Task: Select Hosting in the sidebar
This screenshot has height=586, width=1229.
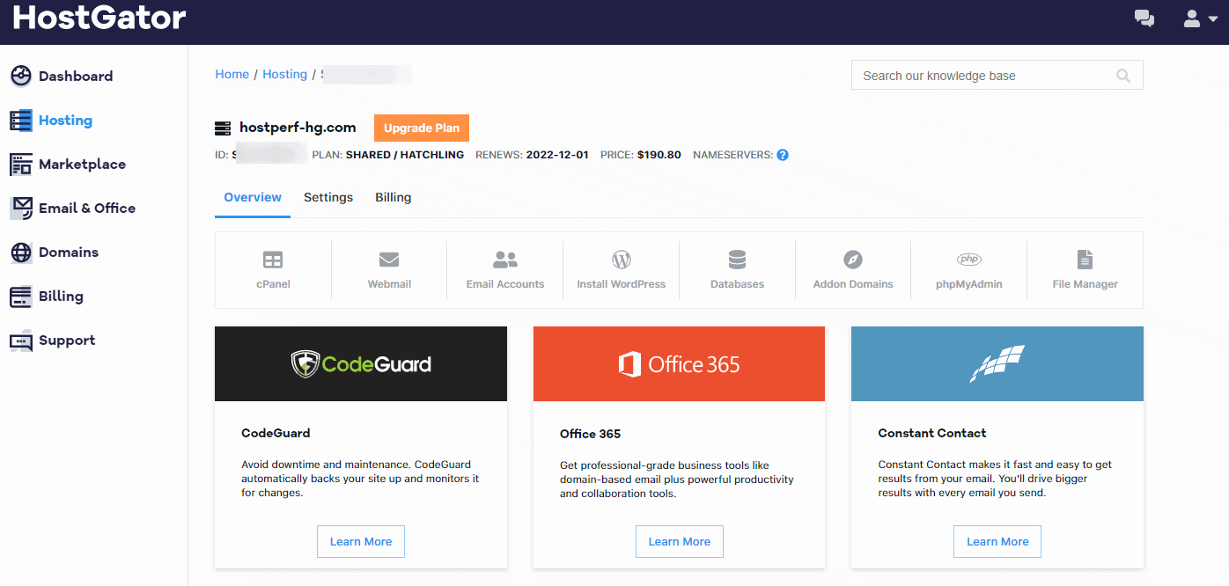Action: (65, 121)
